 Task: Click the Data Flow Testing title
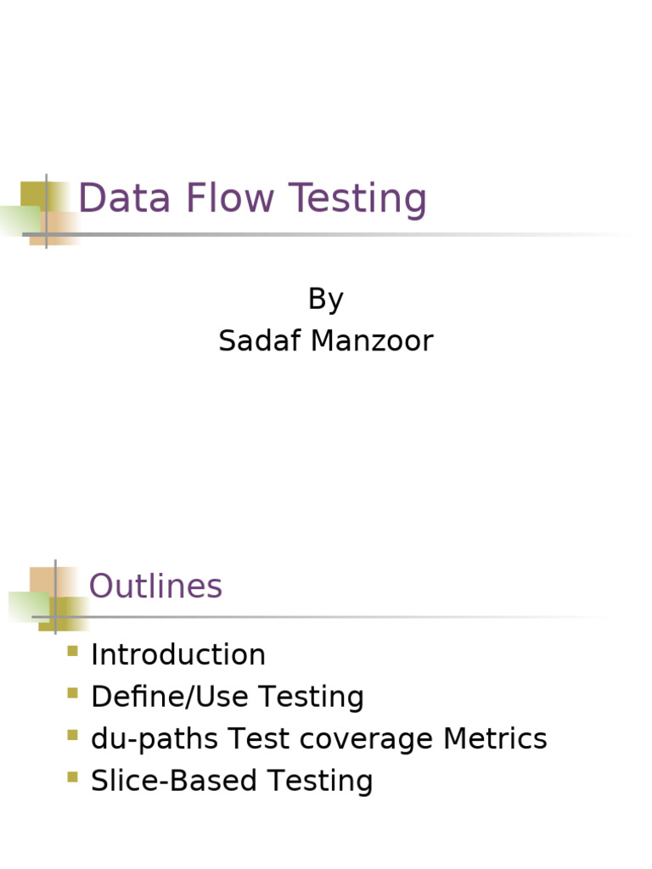[x=252, y=199]
